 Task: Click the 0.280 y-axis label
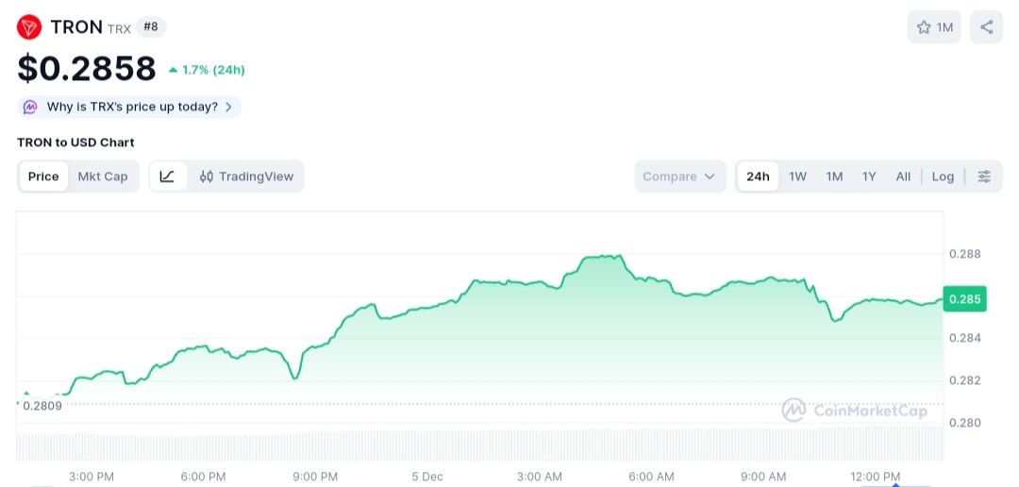(x=965, y=423)
